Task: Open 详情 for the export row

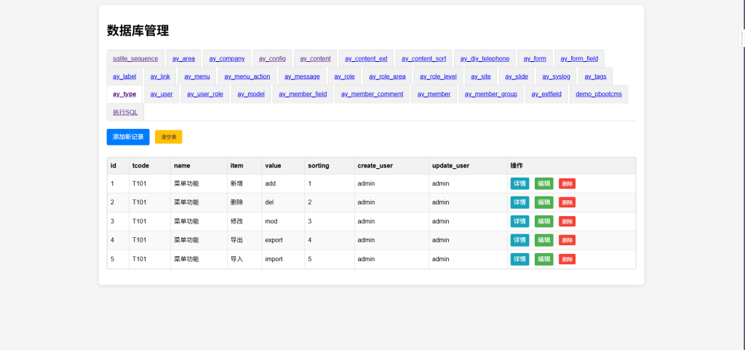Action: (519, 240)
